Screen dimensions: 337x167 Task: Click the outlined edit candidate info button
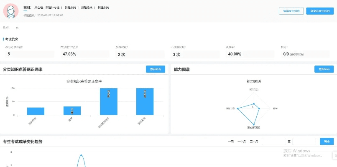tap(291, 11)
